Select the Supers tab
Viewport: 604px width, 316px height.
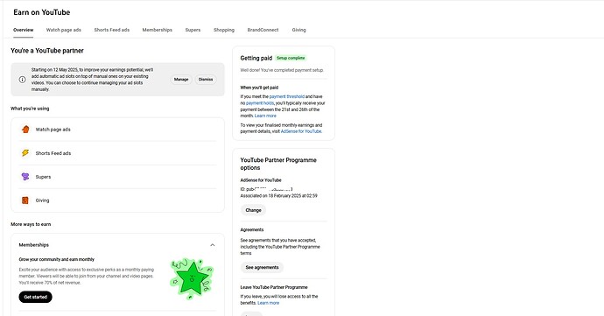click(193, 30)
